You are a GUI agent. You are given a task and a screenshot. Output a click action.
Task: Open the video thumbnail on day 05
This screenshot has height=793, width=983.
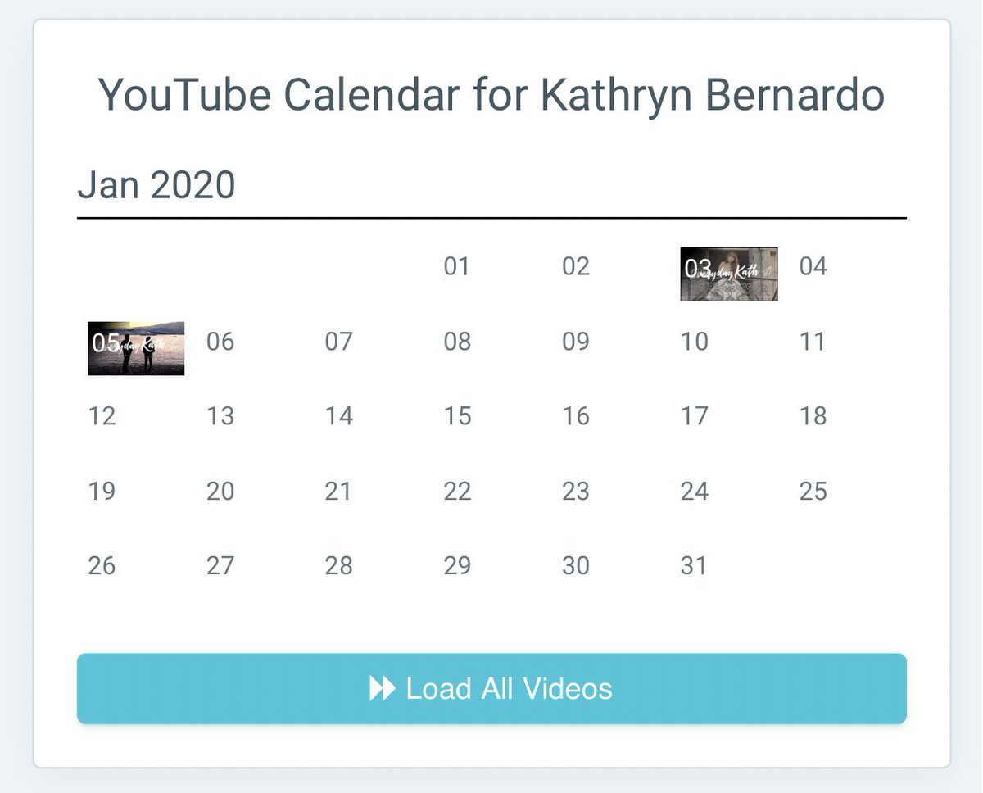(x=136, y=348)
